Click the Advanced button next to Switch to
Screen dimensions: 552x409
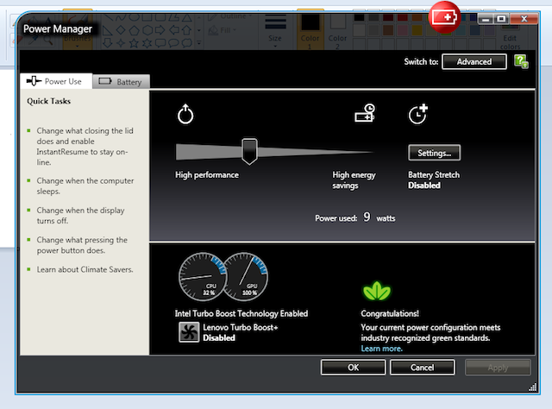click(474, 61)
